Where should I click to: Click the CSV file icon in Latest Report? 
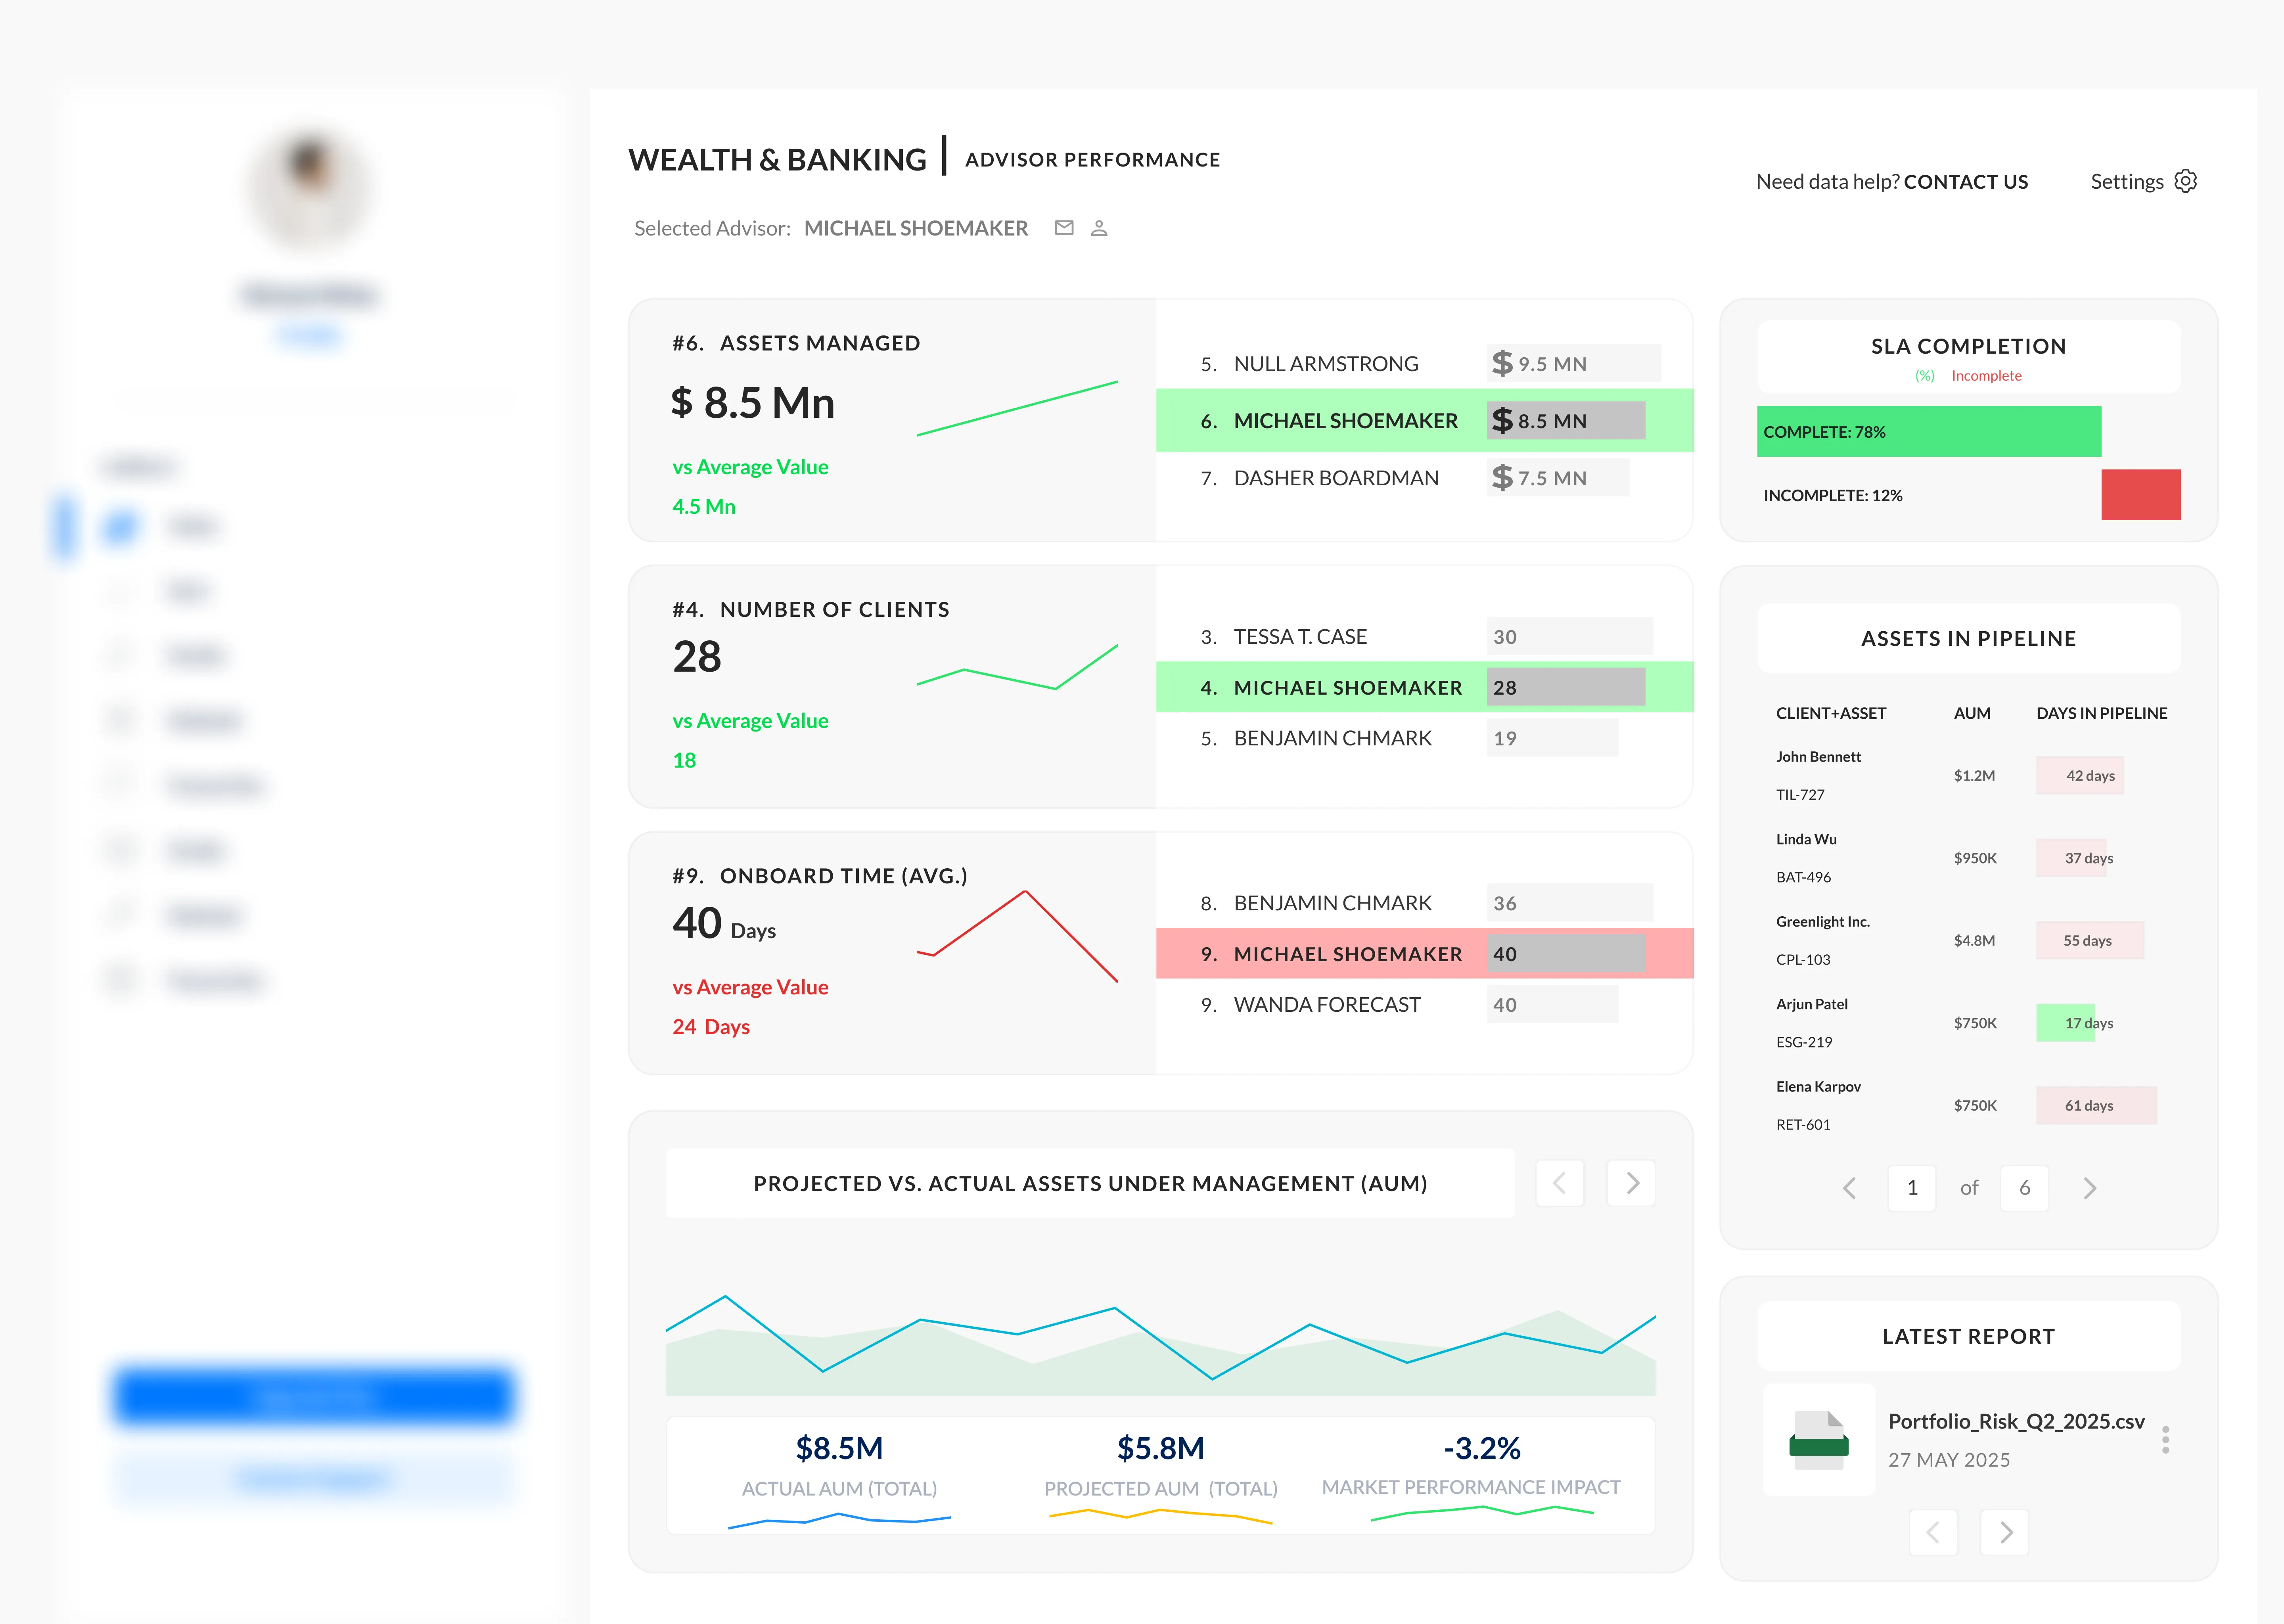click(x=1818, y=1440)
